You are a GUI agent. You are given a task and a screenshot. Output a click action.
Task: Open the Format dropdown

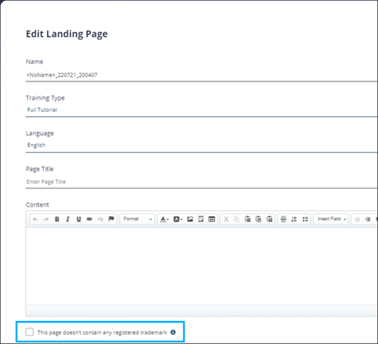tap(138, 219)
